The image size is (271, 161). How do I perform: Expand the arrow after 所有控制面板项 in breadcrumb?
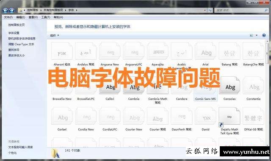[x=66, y=10]
